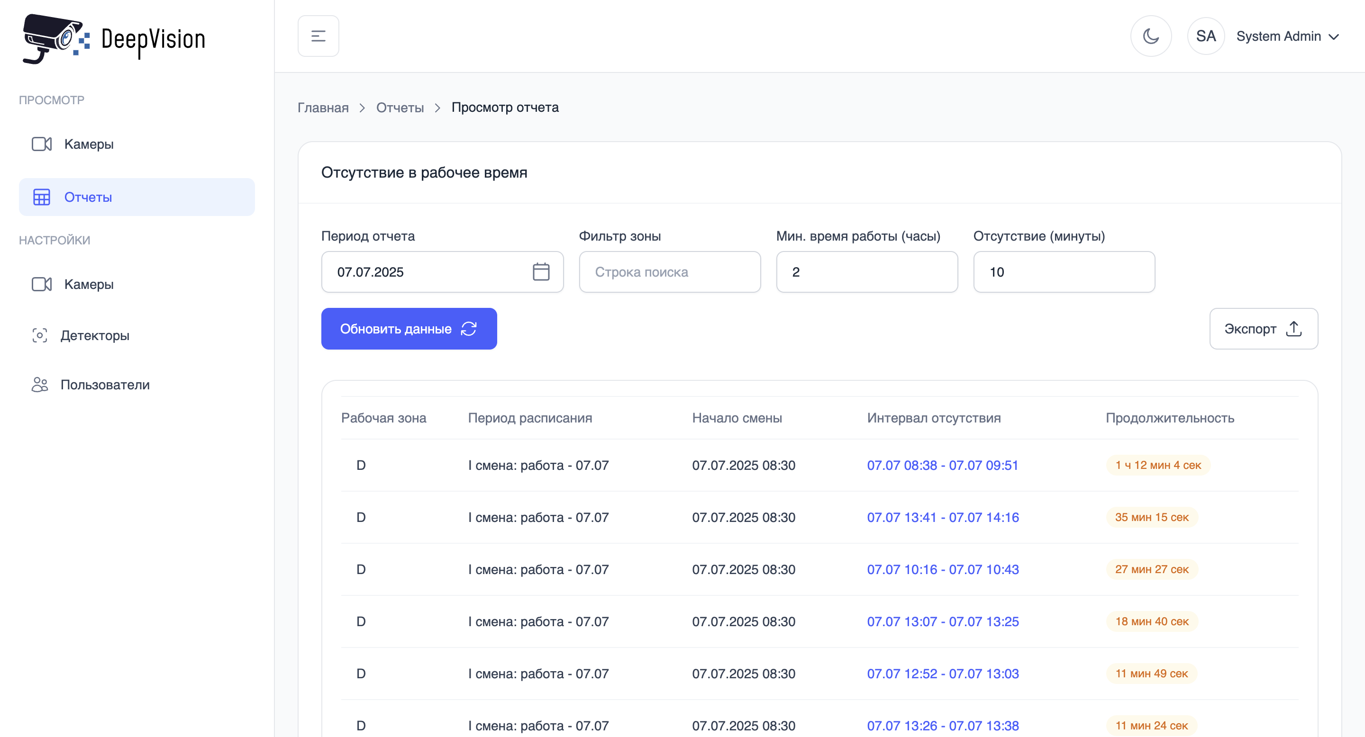Click duration badge 1 ч 12 мин 4 сек
This screenshot has height=737, width=1365.
(x=1158, y=466)
